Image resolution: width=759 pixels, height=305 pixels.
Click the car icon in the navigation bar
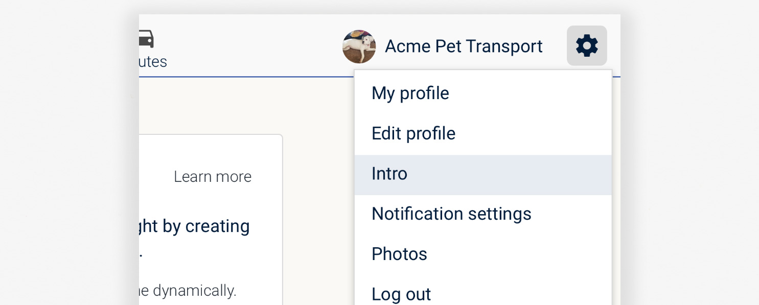click(146, 39)
